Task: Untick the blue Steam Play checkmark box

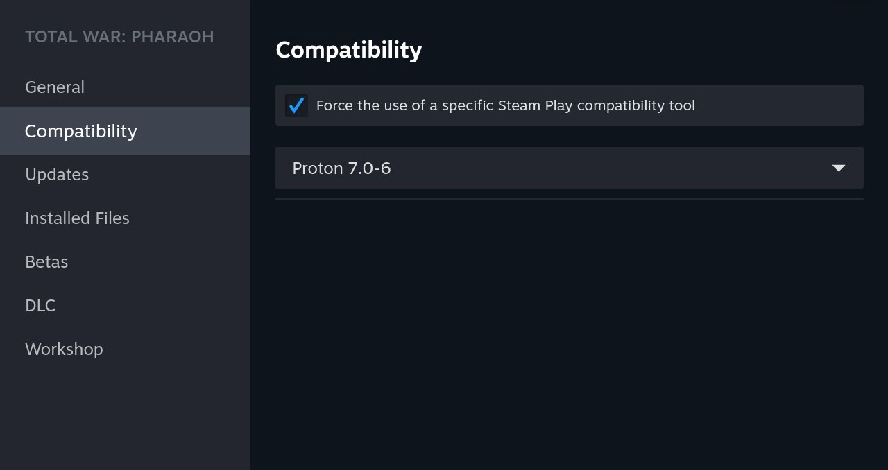Action: pos(296,105)
